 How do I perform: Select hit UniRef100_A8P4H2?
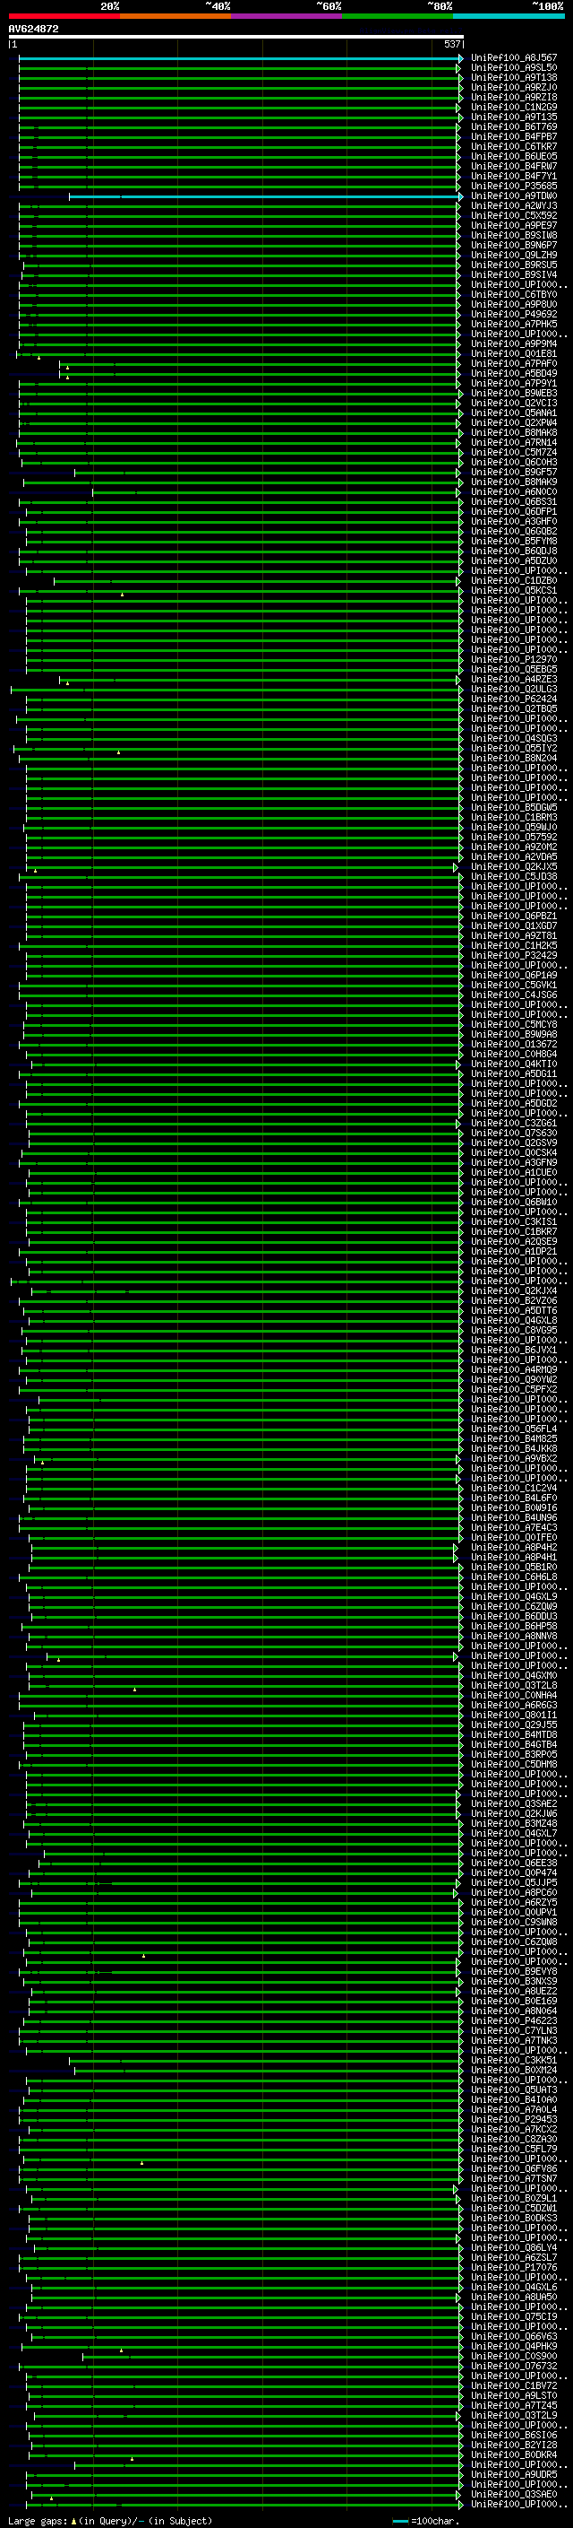(x=514, y=1548)
